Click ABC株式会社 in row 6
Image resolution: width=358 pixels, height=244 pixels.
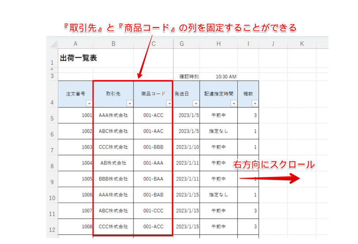(x=113, y=131)
